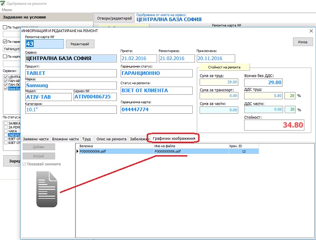Click ДДС труд percent field 20

pos(290,96)
